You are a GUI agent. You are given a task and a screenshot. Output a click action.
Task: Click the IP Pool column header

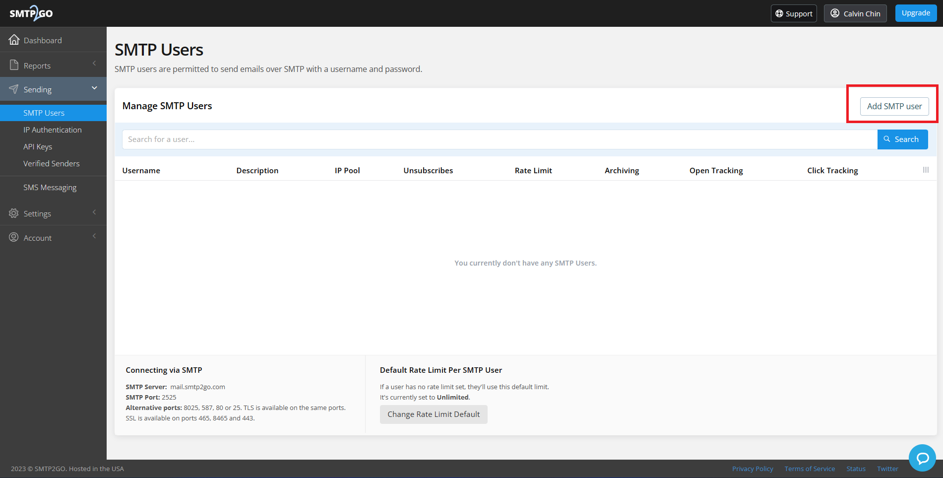pos(347,170)
